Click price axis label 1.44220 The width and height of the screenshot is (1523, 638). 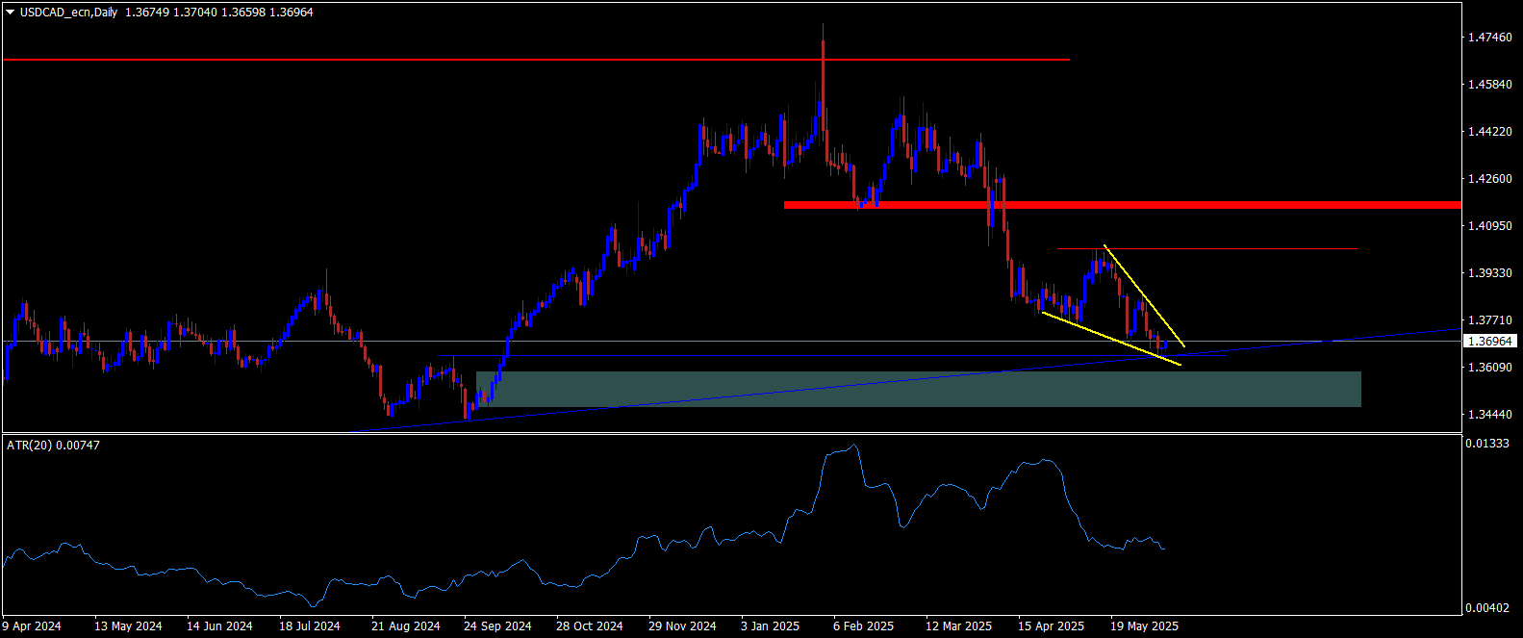coord(1491,132)
